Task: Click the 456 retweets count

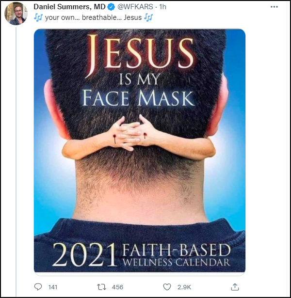Action: click(117, 287)
